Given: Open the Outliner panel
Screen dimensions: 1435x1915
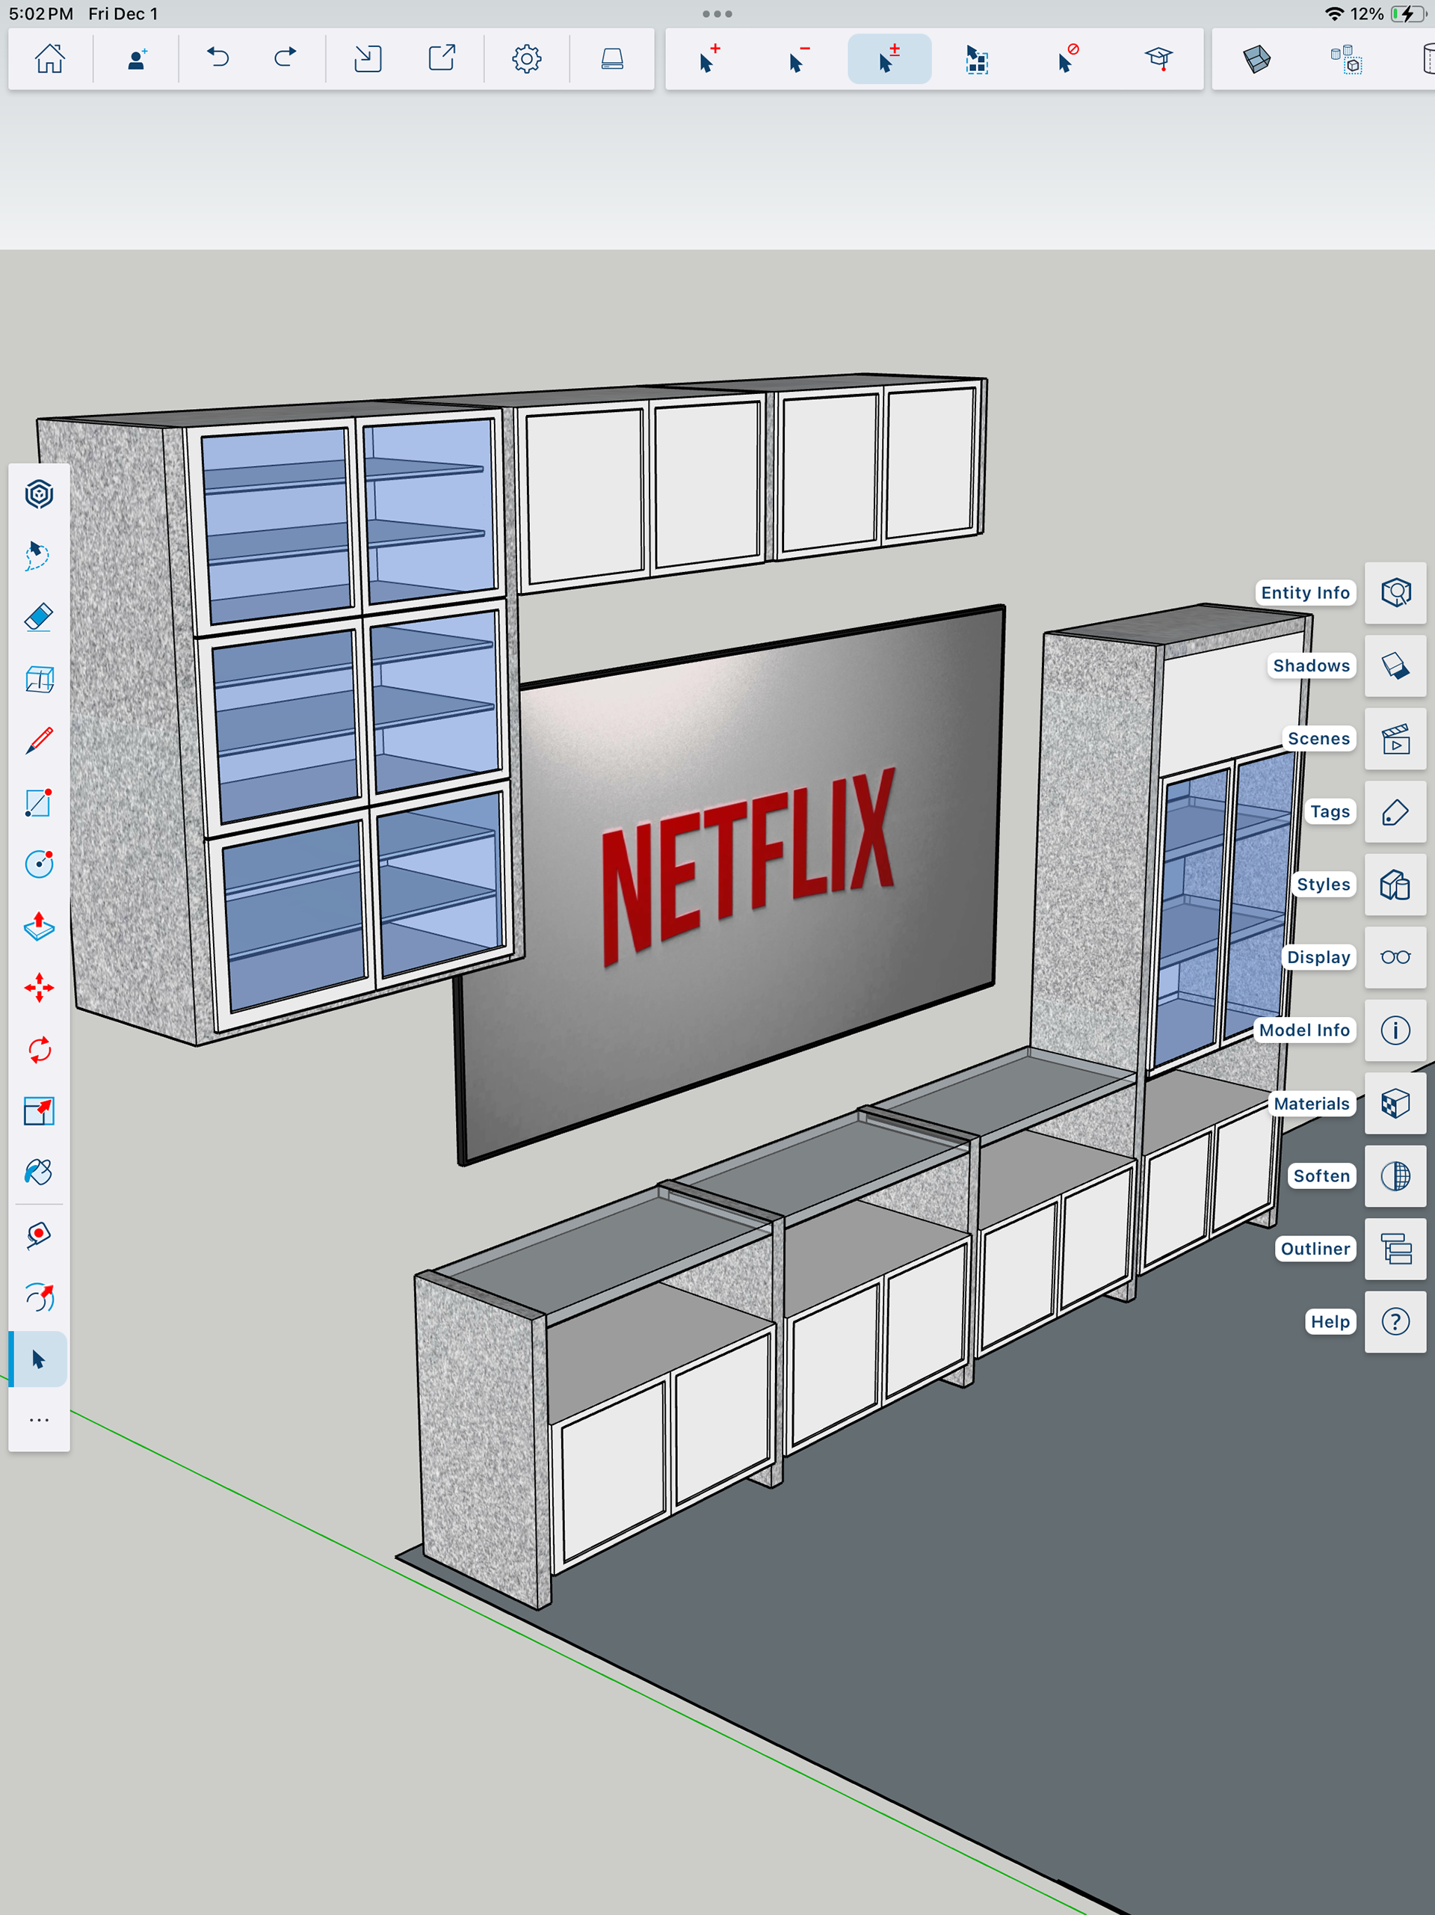Looking at the screenshot, I should tap(1395, 1249).
